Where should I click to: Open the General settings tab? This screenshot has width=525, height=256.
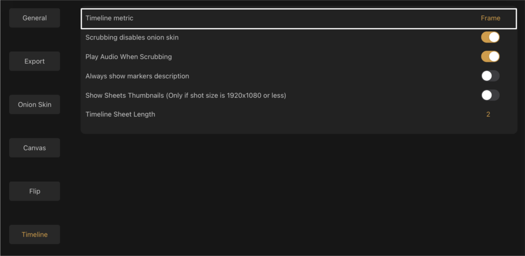(34, 18)
